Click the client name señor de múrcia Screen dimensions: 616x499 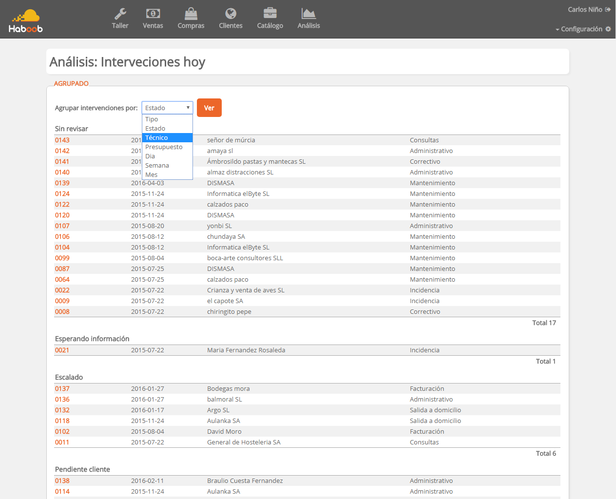tap(231, 140)
